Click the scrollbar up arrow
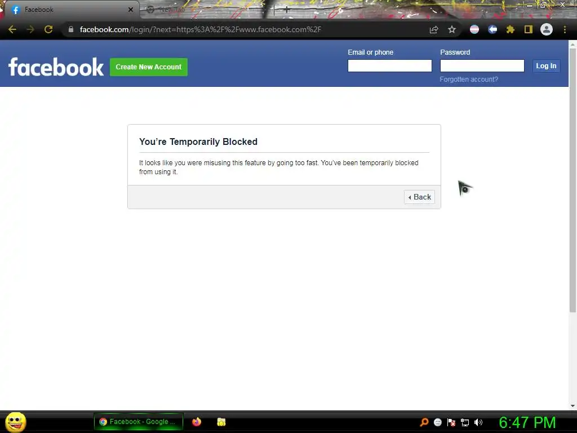 coord(572,44)
